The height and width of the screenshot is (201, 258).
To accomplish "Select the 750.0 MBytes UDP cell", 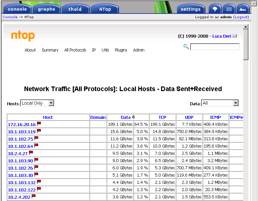I will coord(189,132).
